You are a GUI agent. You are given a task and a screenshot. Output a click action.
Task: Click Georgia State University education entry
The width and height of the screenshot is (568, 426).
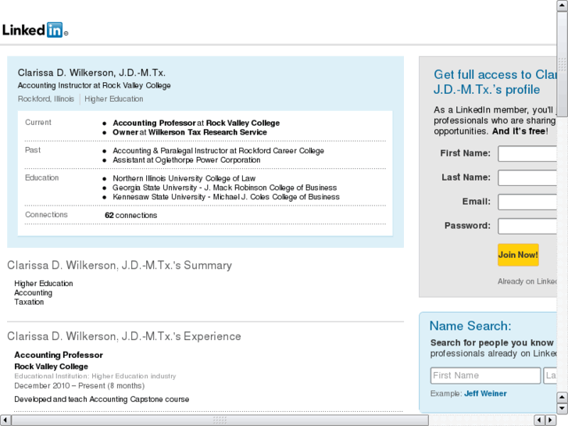[224, 188]
